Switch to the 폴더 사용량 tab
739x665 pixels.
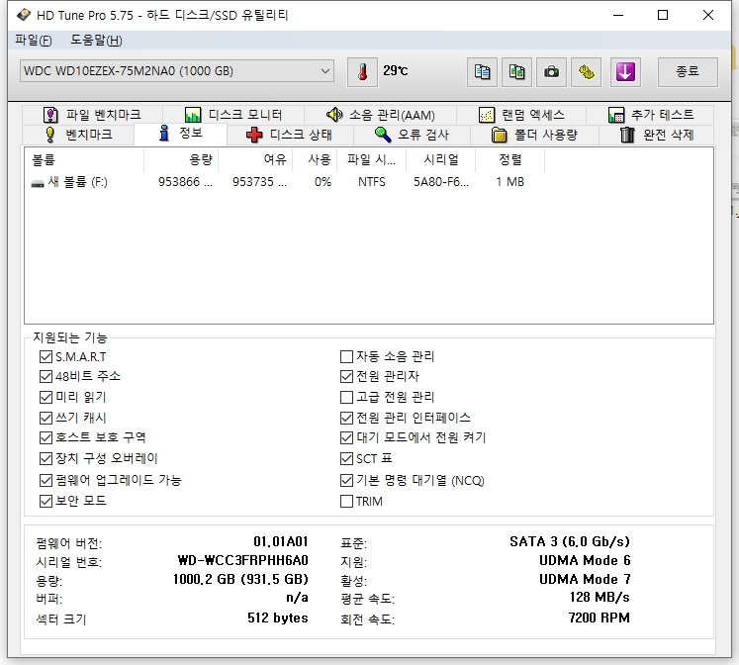click(x=534, y=135)
